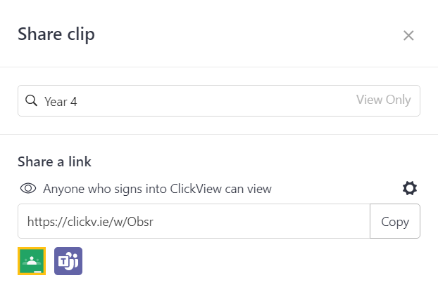
Task: Adjust who can view via gear icon
Action: tap(410, 188)
